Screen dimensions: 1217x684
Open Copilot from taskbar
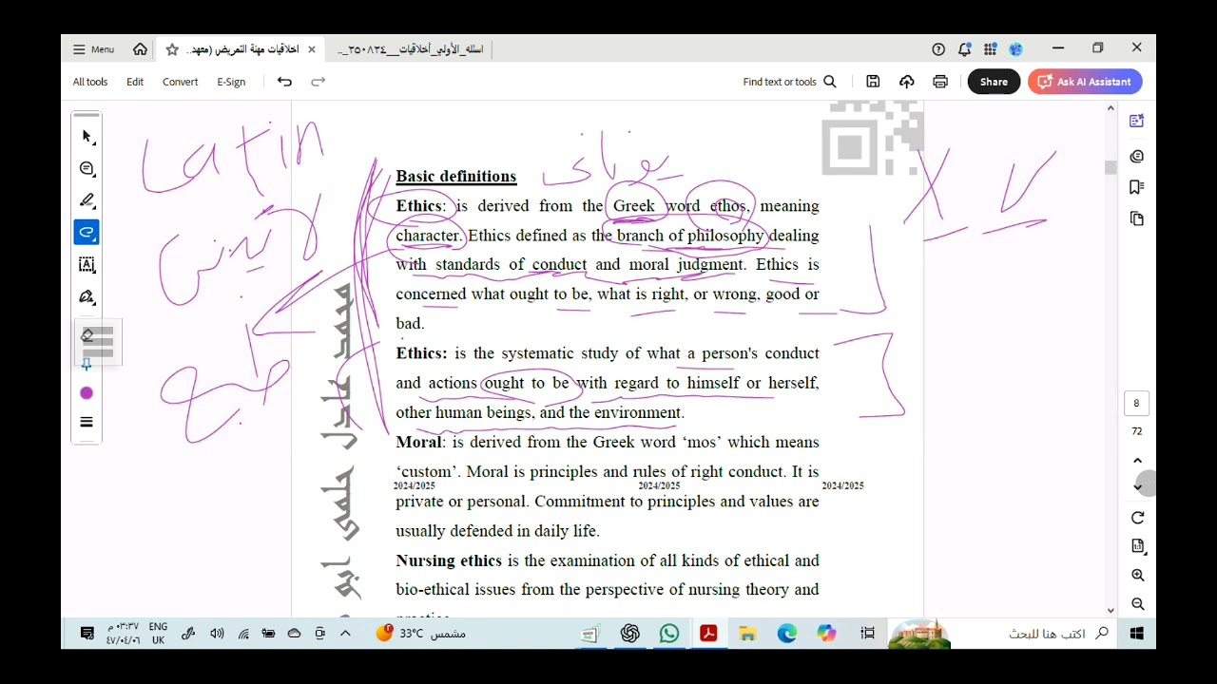coord(826,634)
